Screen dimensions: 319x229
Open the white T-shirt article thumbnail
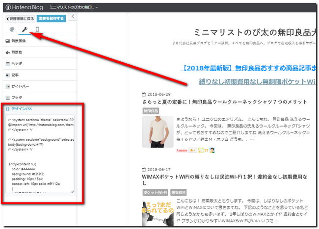tap(158, 132)
